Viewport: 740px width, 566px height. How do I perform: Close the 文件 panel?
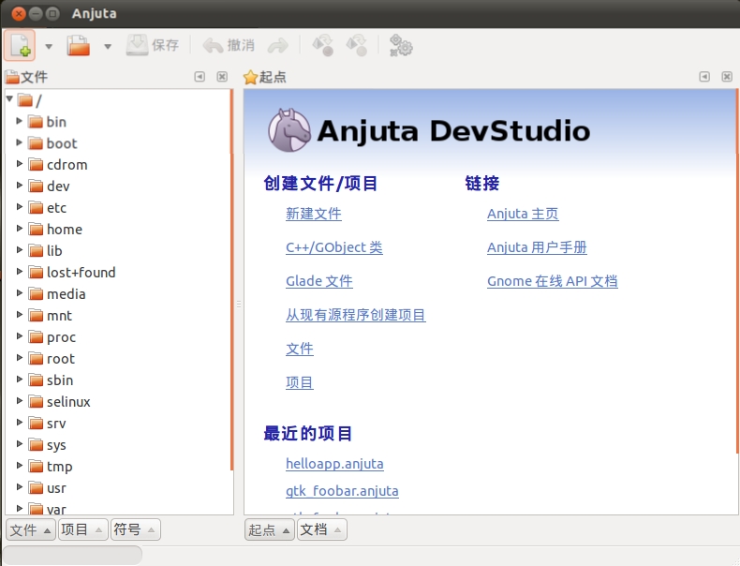222,77
